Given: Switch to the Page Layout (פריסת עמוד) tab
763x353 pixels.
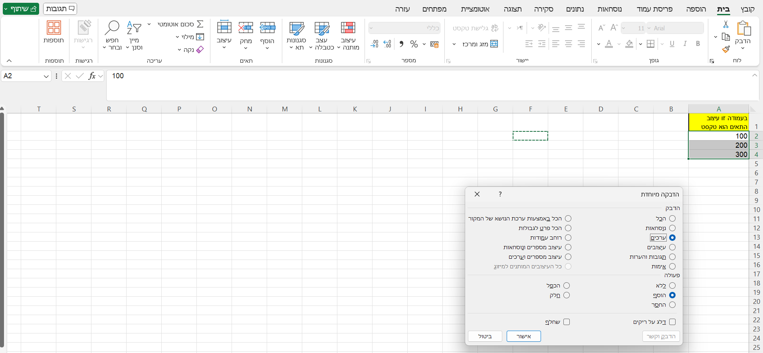Looking at the screenshot, I should coord(655,9).
